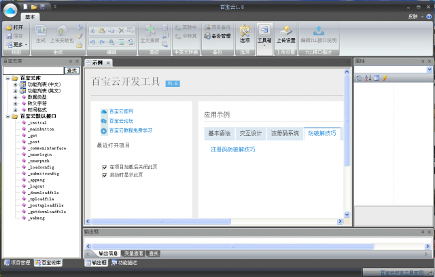Click the 保存 ribbon button
The height and width of the screenshot is (277, 435).
pyautogui.click(x=15, y=36)
